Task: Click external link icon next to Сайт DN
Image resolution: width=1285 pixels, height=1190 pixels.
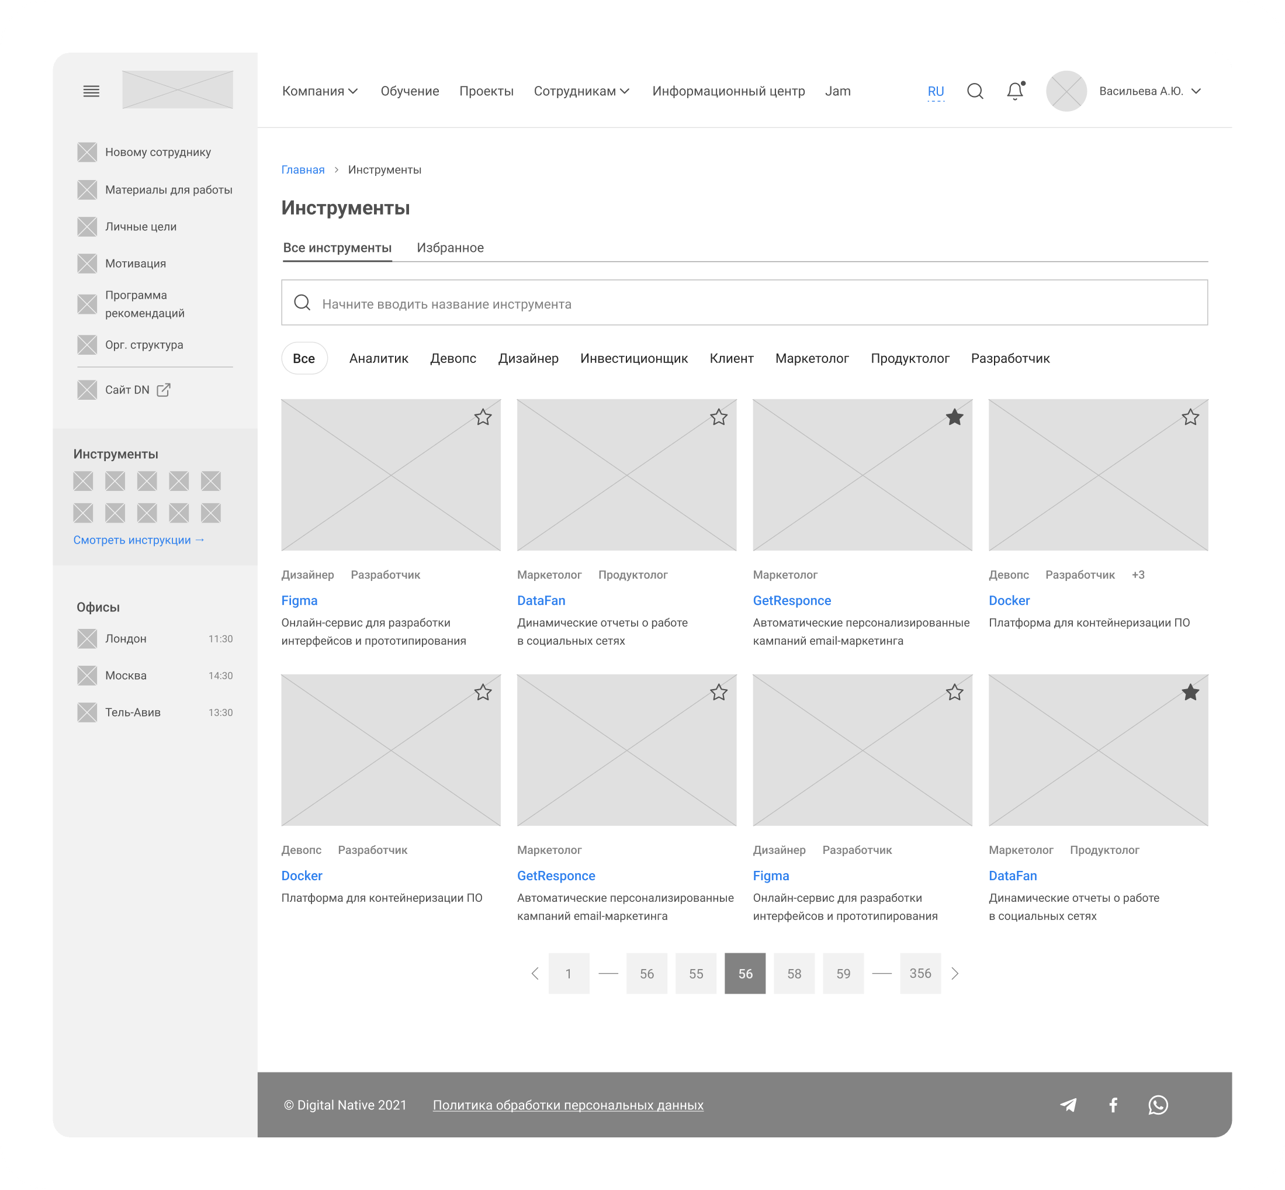Action: pos(164,390)
